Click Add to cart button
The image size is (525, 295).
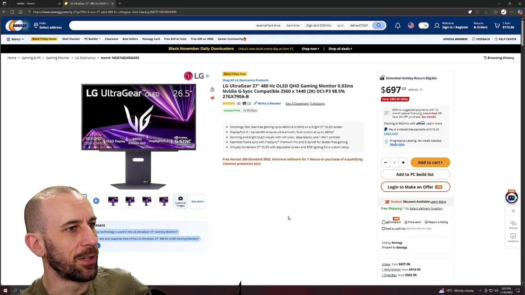tap(430, 163)
